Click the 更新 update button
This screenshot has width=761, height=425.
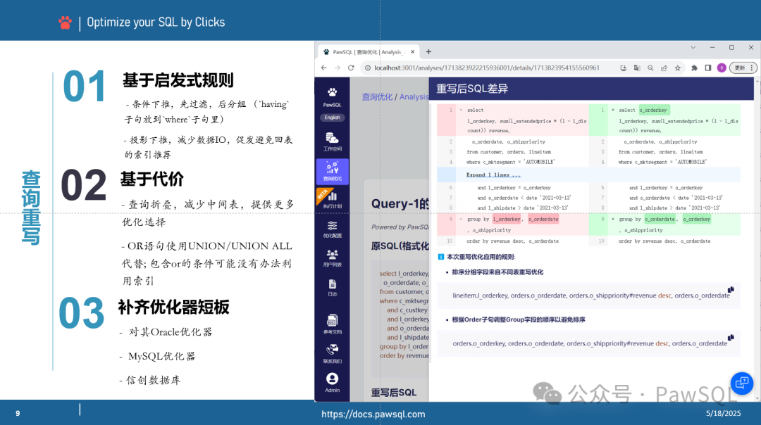743,68
